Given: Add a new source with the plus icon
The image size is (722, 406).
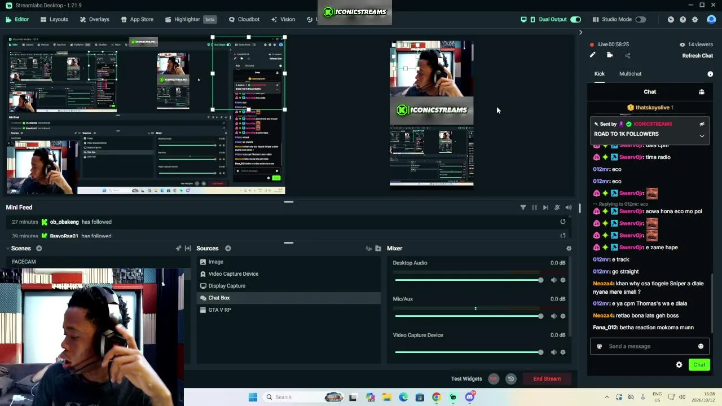Looking at the screenshot, I should (x=228, y=248).
